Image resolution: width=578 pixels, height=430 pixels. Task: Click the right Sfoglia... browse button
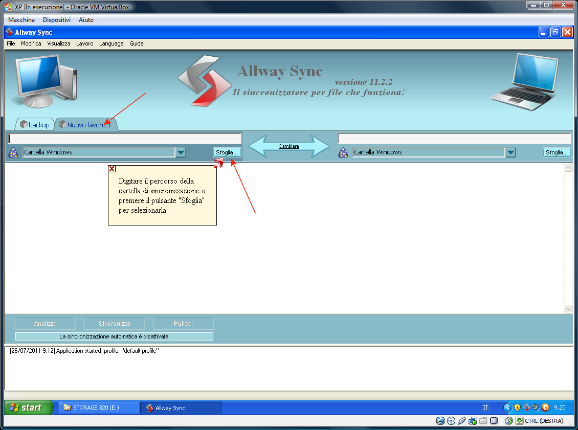click(x=557, y=152)
